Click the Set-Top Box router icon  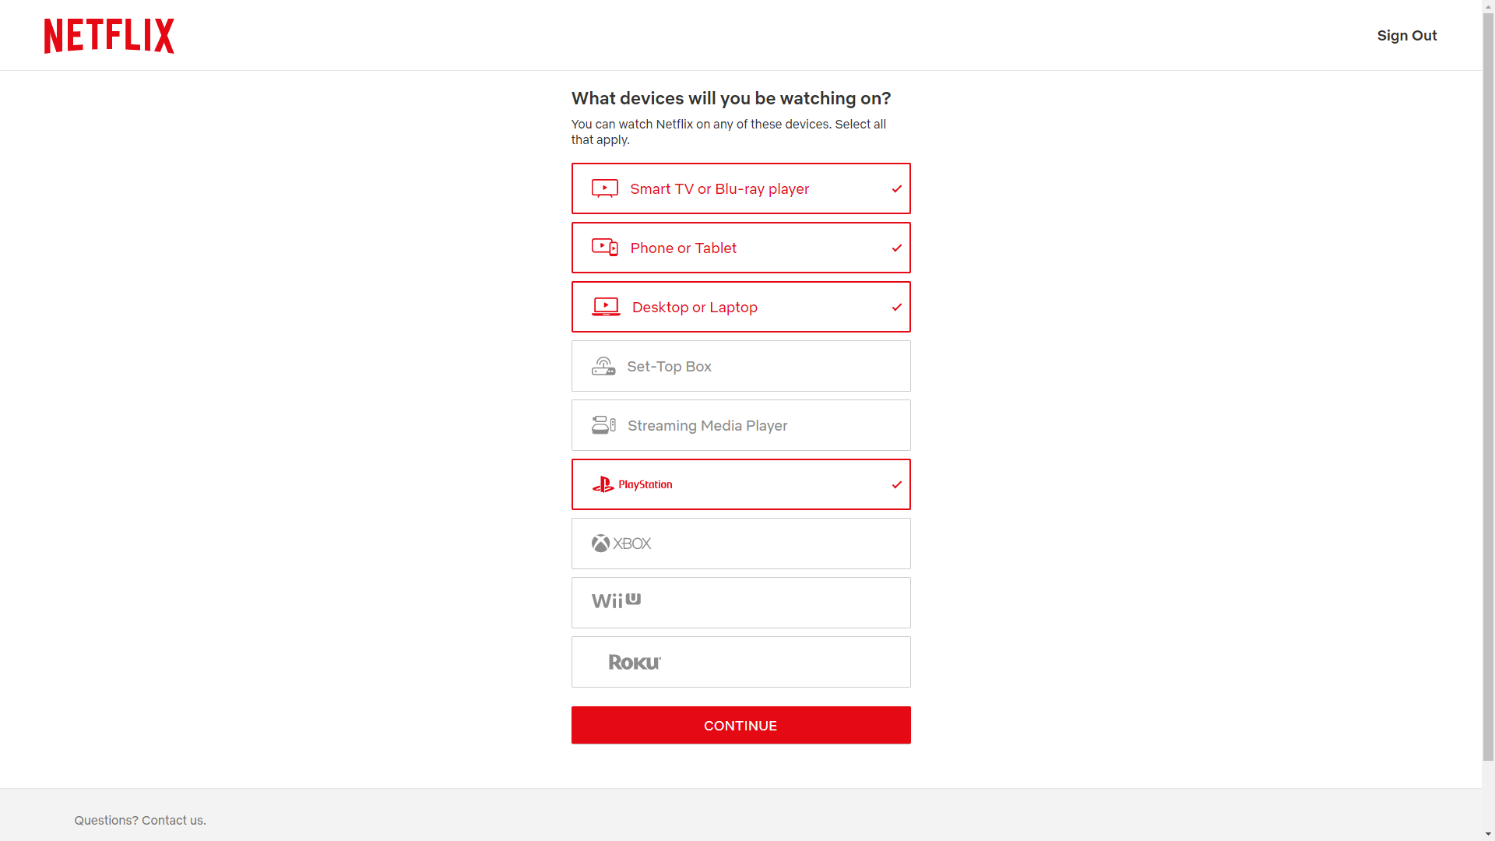point(603,366)
